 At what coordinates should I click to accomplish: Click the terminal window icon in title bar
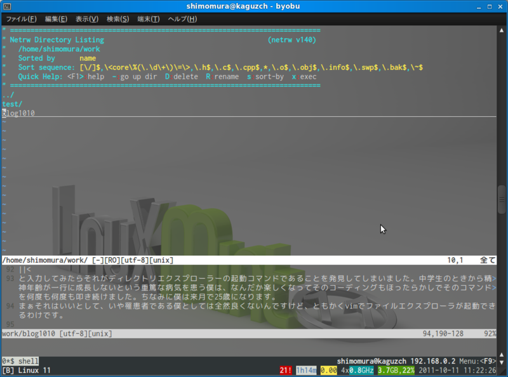point(7,6)
